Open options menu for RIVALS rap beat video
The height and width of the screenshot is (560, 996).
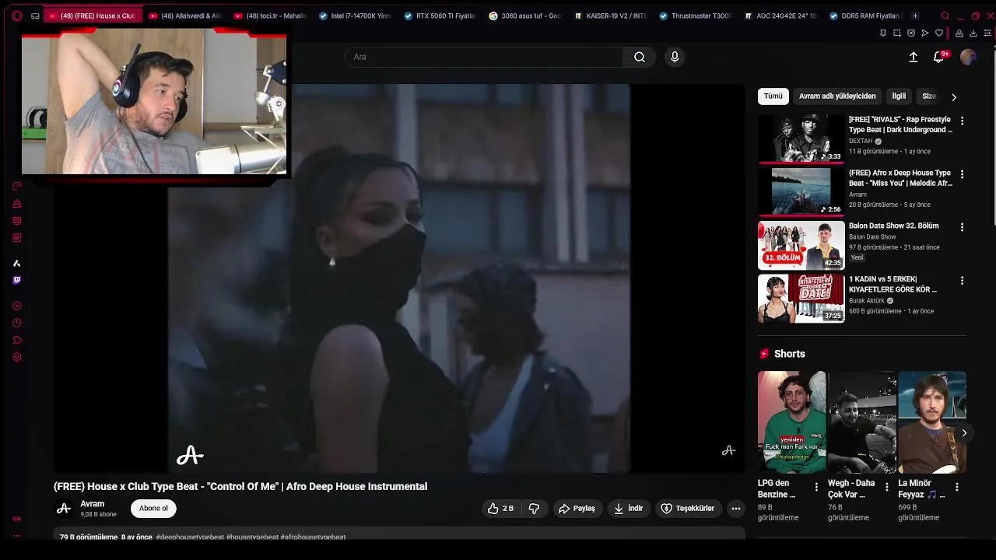pos(962,121)
